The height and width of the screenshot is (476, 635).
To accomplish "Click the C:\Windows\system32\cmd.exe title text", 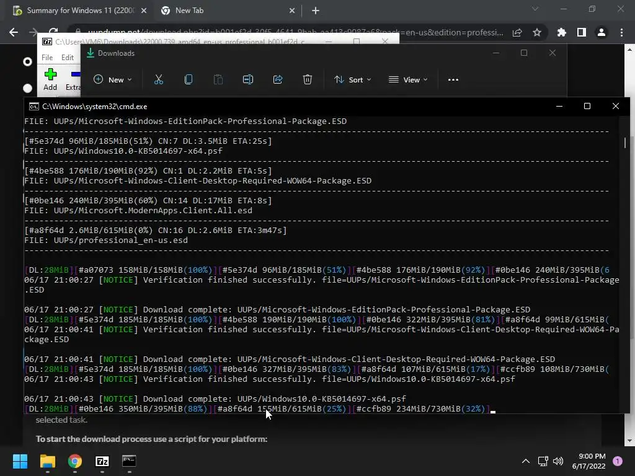I will click(95, 107).
